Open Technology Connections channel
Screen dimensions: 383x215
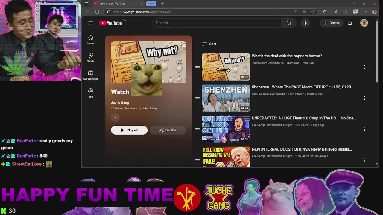tap(268, 63)
